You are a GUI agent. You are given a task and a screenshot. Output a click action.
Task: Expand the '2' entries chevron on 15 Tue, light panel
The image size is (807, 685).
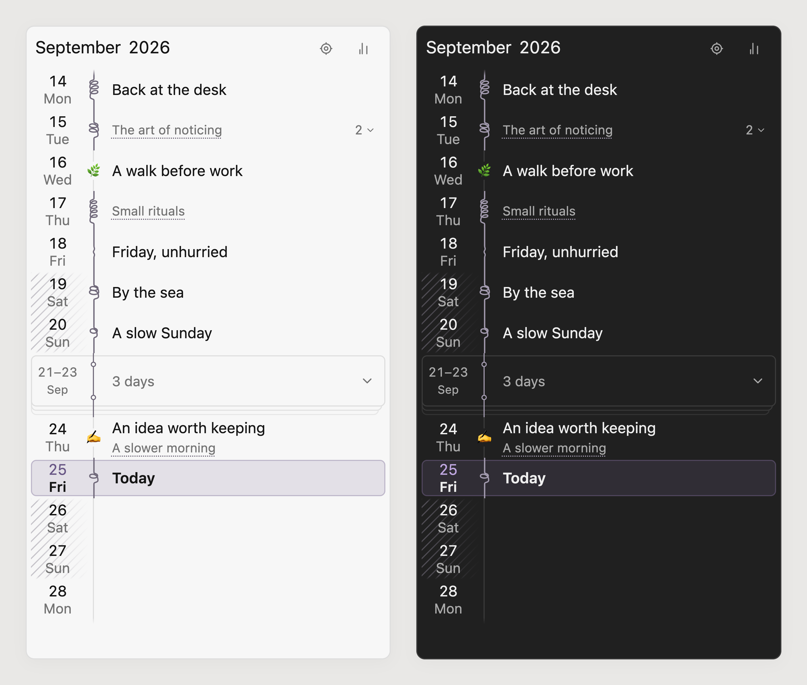click(x=365, y=130)
